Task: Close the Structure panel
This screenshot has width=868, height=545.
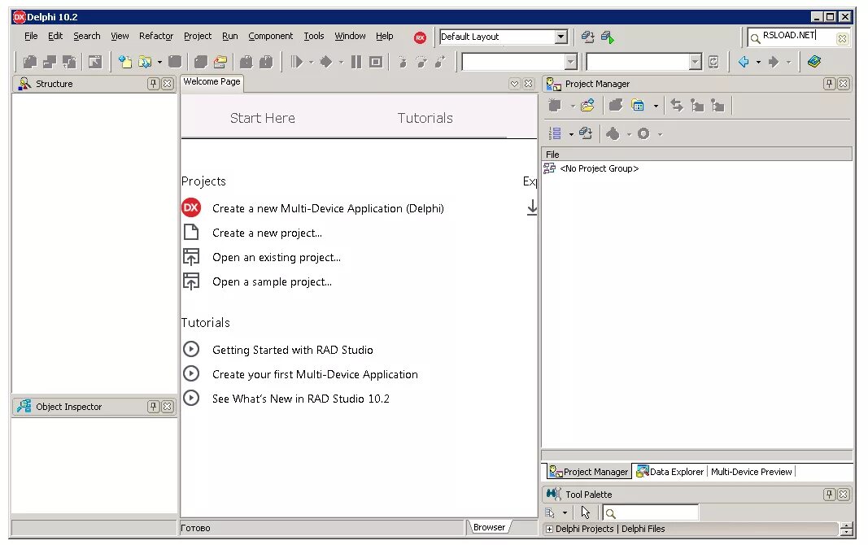Action: click(x=168, y=84)
